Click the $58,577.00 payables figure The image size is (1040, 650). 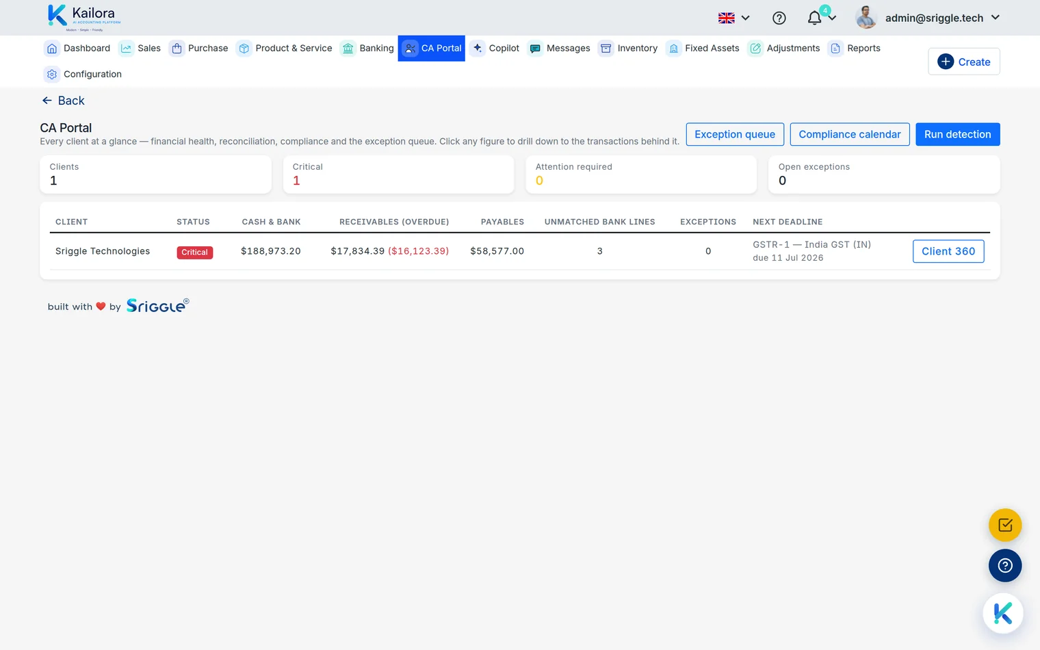[x=497, y=251]
